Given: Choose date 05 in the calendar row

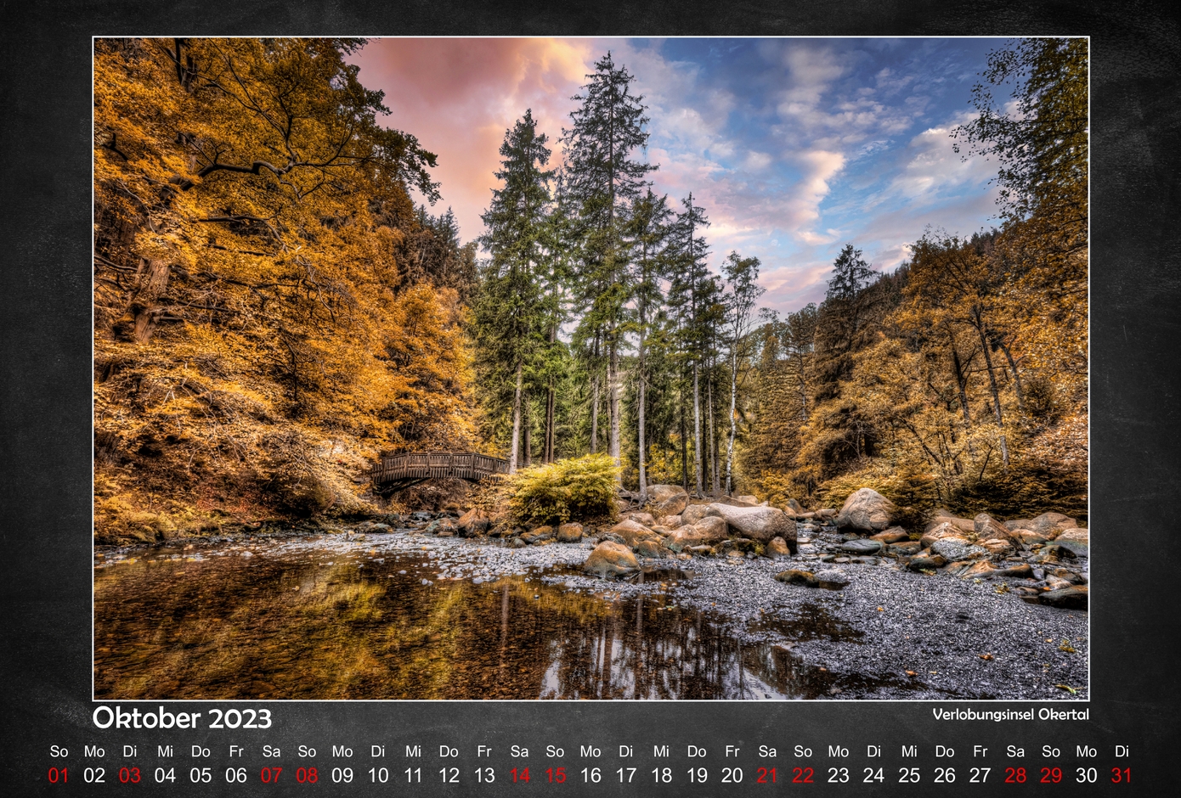Looking at the screenshot, I should [201, 775].
